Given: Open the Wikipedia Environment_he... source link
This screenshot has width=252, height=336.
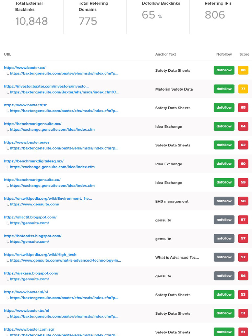Looking at the screenshot, I should [x=48, y=199].
